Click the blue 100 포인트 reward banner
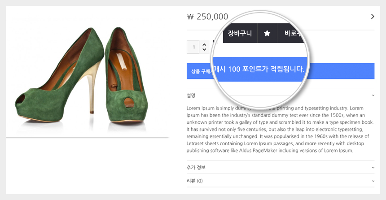Screen dimensions: 386x200 pyautogui.click(x=281, y=71)
